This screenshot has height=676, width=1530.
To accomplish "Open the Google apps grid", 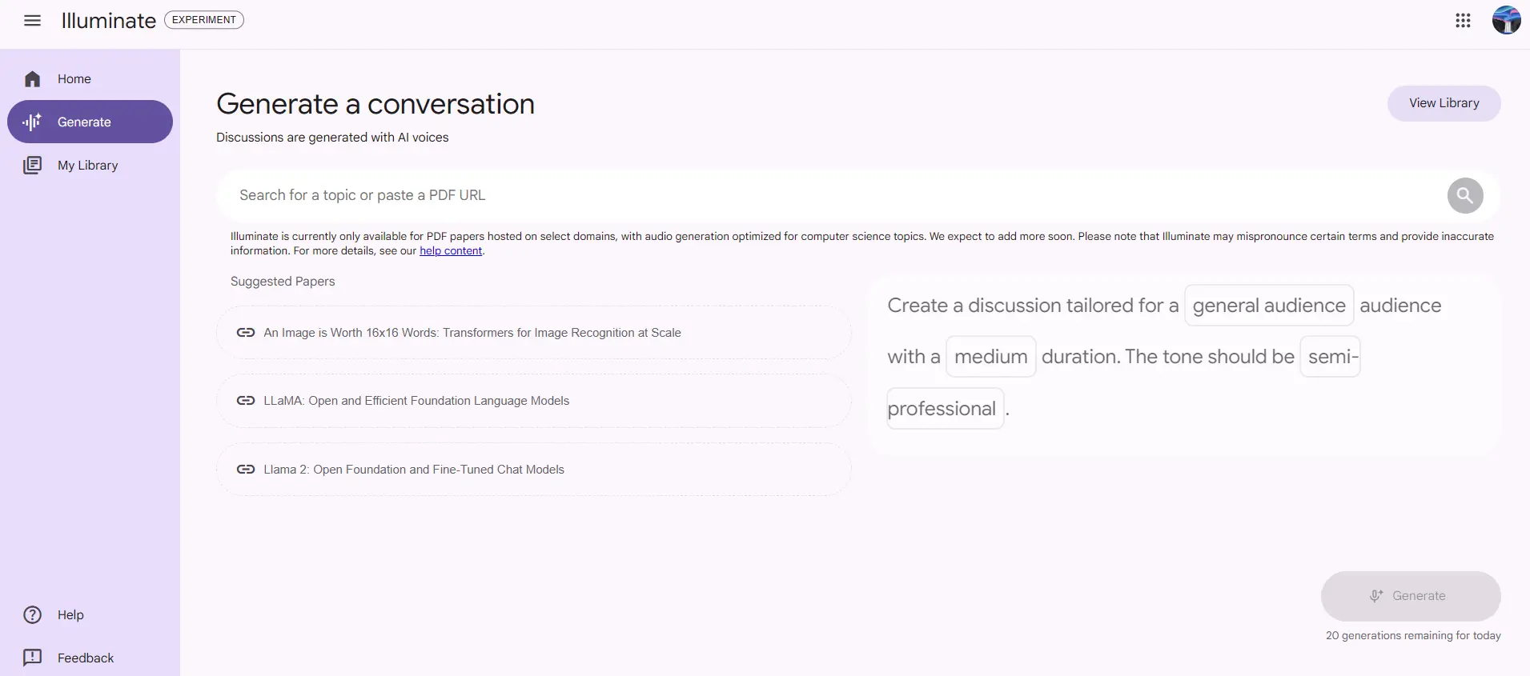I will 1463,21.
